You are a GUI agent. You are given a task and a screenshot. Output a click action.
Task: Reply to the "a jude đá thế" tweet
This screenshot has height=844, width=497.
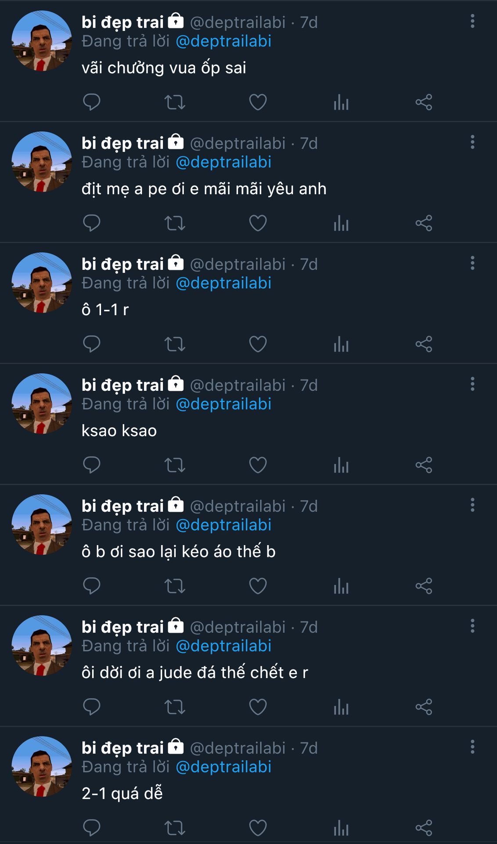pos(92,707)
